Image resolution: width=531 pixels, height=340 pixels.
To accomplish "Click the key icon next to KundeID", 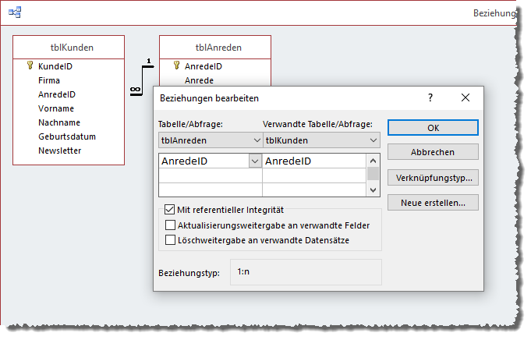I will pos(30,66).
